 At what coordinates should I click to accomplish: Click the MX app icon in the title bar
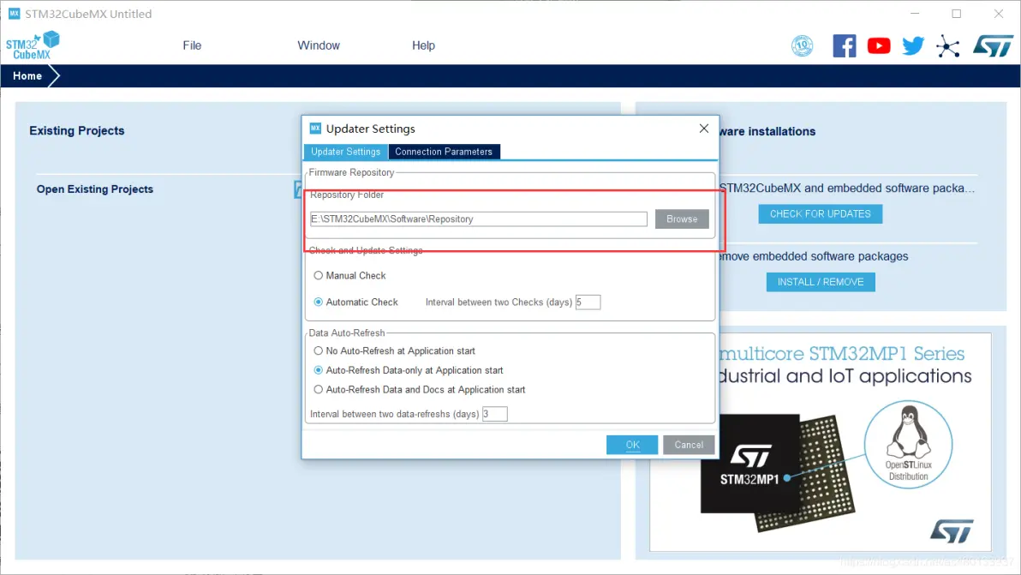pos(14,13)
